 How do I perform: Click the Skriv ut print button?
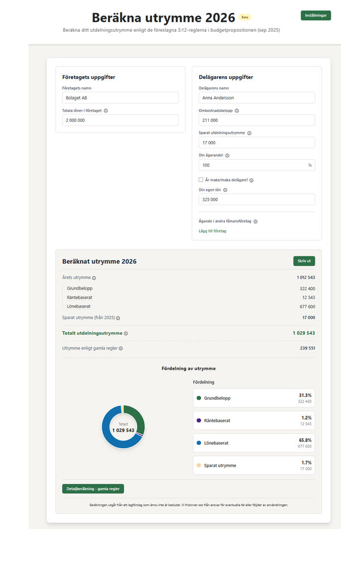pyautogui.click(x=304, y=261)
